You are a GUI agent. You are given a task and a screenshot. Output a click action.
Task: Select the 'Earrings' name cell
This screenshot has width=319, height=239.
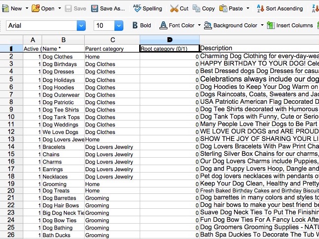tap(63, 169)
